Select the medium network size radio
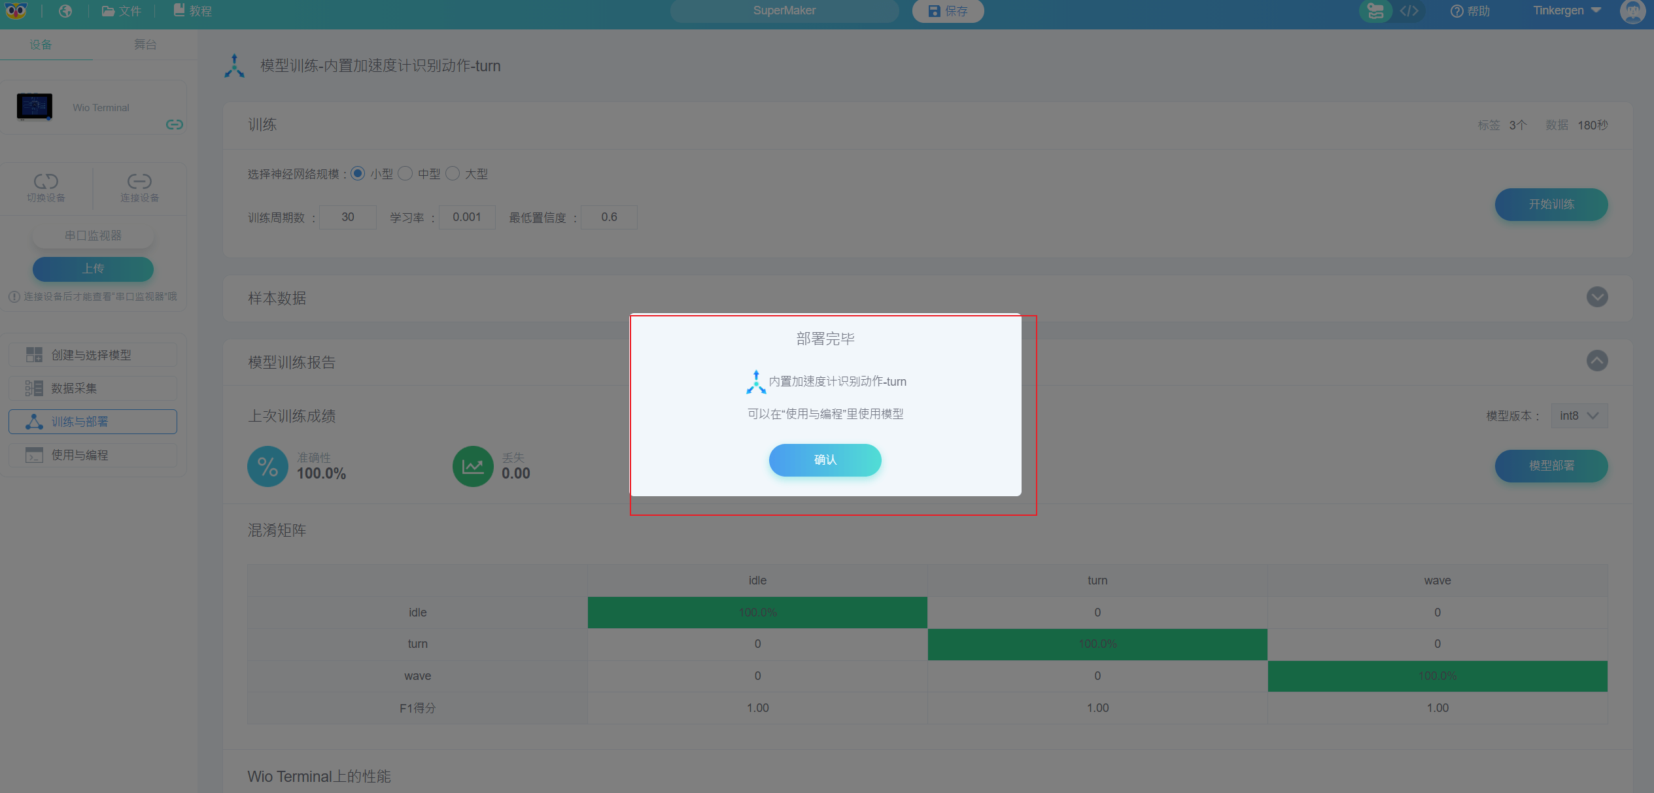The width and height of the screenshot is (1654, 793). coord(405,173)
